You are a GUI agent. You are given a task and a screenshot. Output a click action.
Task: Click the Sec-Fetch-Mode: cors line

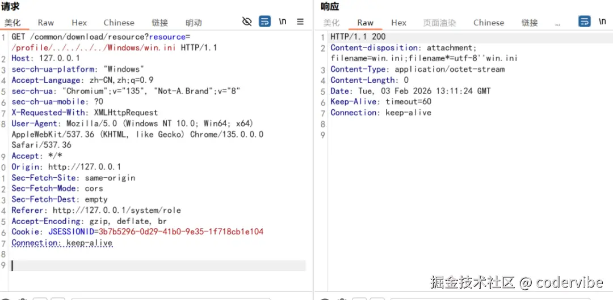pyautogui.click(x=57, y=188)
